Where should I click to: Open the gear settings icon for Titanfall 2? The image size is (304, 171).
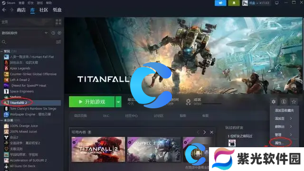point(274,102)
